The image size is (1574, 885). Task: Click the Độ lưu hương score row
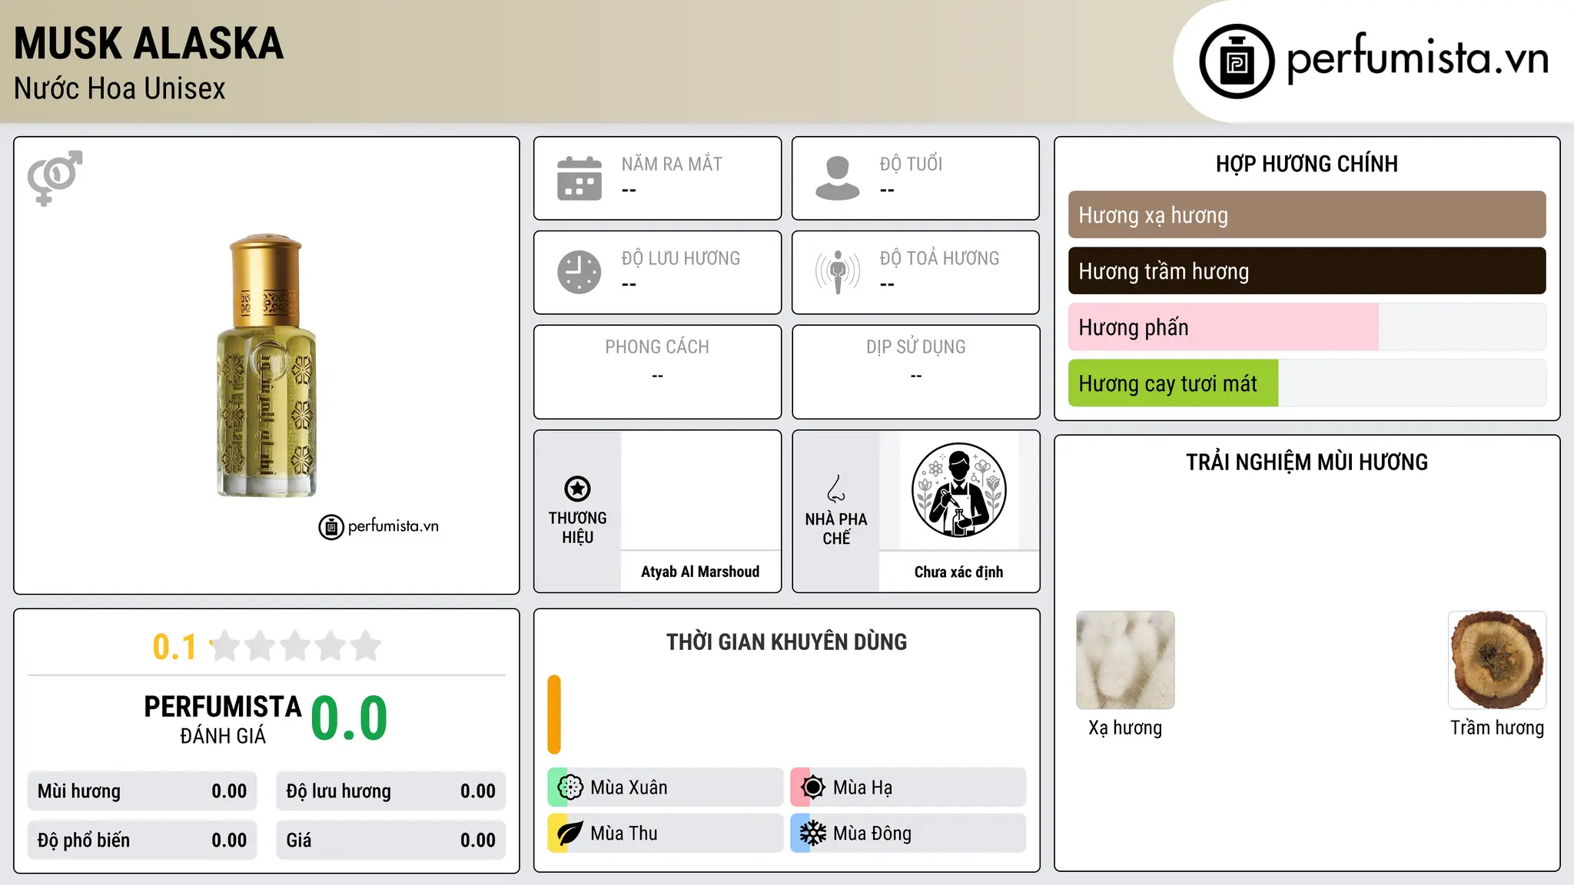390,791
